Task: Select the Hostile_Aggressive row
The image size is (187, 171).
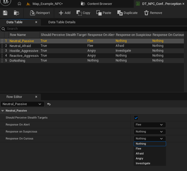Action: tap(24, 51)
